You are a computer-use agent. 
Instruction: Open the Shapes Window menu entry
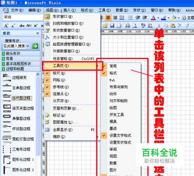[x=72, y=17]
